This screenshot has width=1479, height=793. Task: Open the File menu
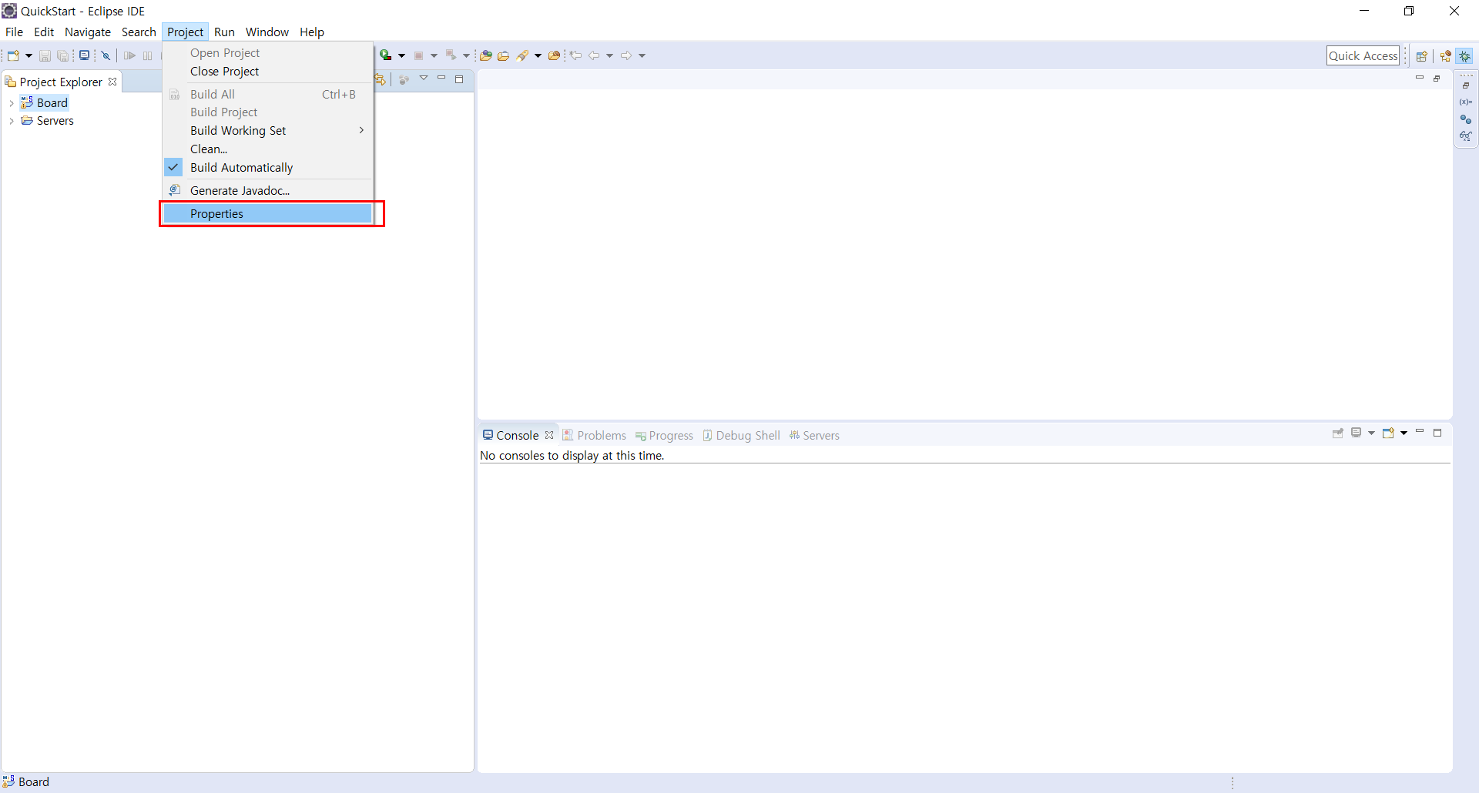[x=14, y=32]
